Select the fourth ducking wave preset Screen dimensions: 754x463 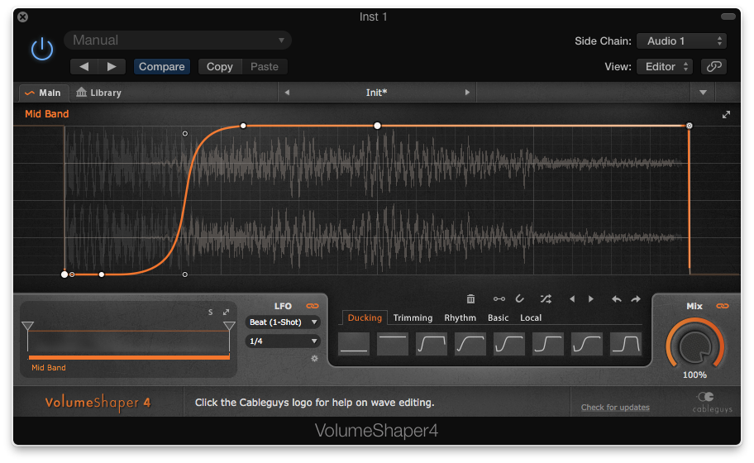click(x=470, y=344)
